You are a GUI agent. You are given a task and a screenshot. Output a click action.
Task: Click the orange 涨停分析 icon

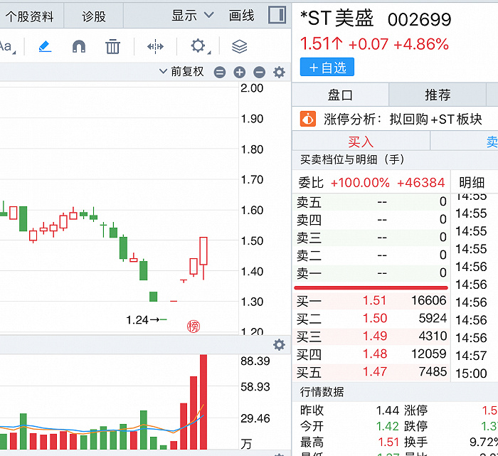coord(308,119)
